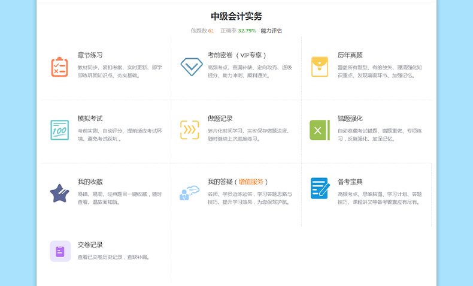The width and height of the screenshot is (473, 286).
Task: Open the 错题强化 green X notebook icon
Action: click(x=320, y=130)
